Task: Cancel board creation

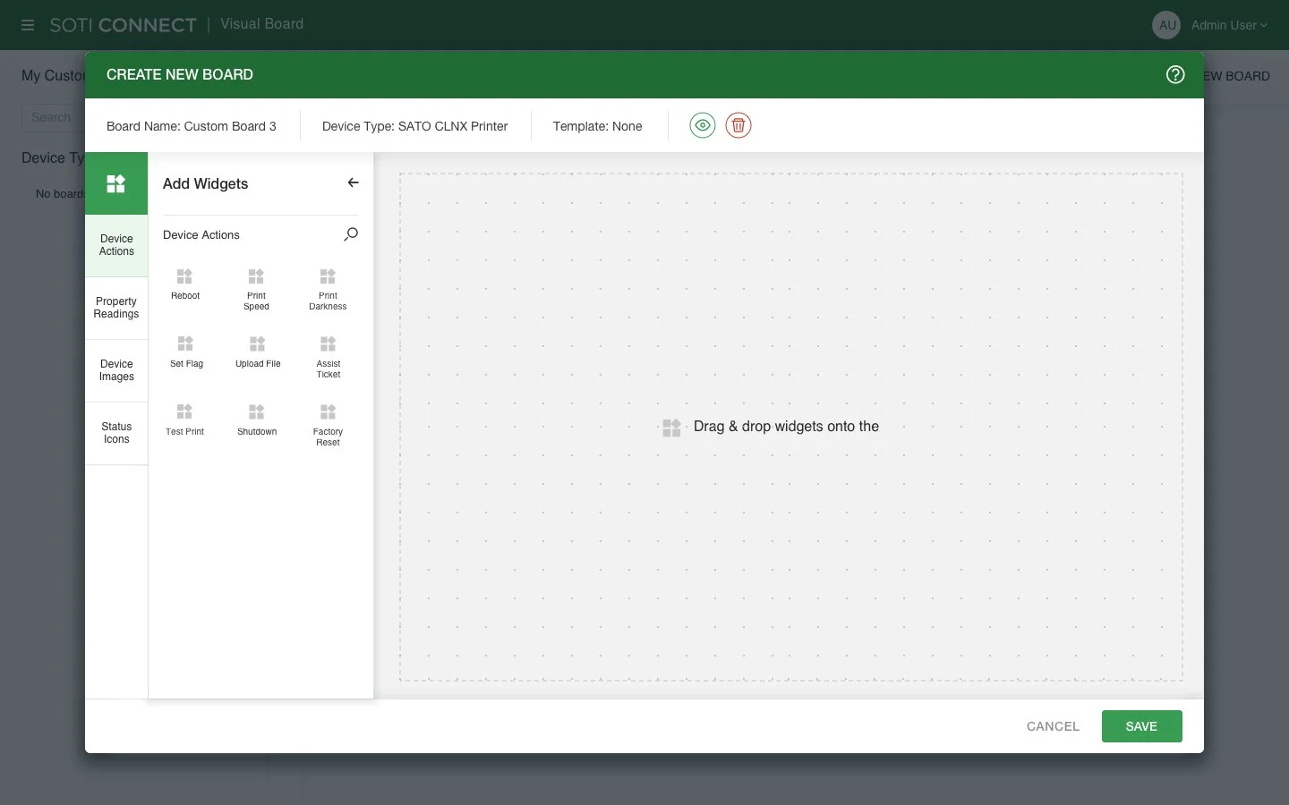Action: (x=1053, y=726)
